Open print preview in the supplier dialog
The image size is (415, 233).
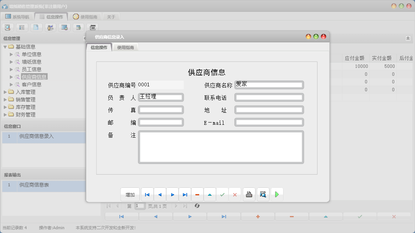(262, 194)
